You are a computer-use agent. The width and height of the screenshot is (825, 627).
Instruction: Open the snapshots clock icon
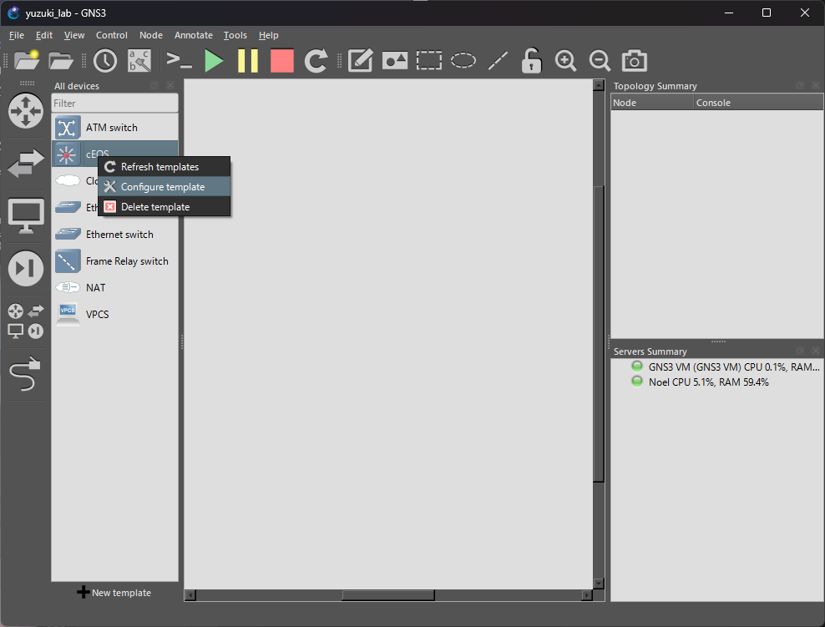click(x=105, y=61)
